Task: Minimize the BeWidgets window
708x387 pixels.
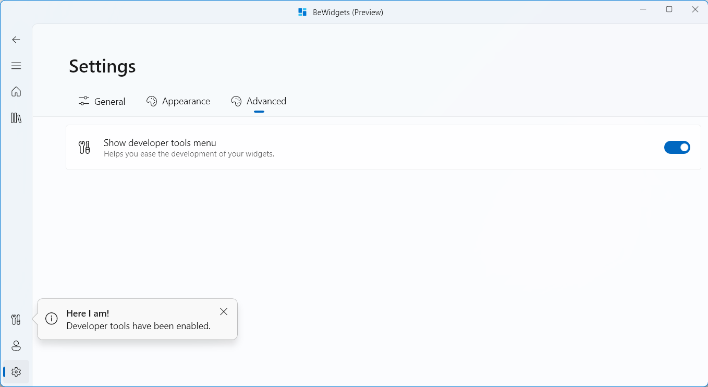Action: (x=643, y=9)
